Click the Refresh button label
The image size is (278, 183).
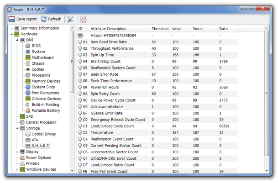tap(55, 19)
